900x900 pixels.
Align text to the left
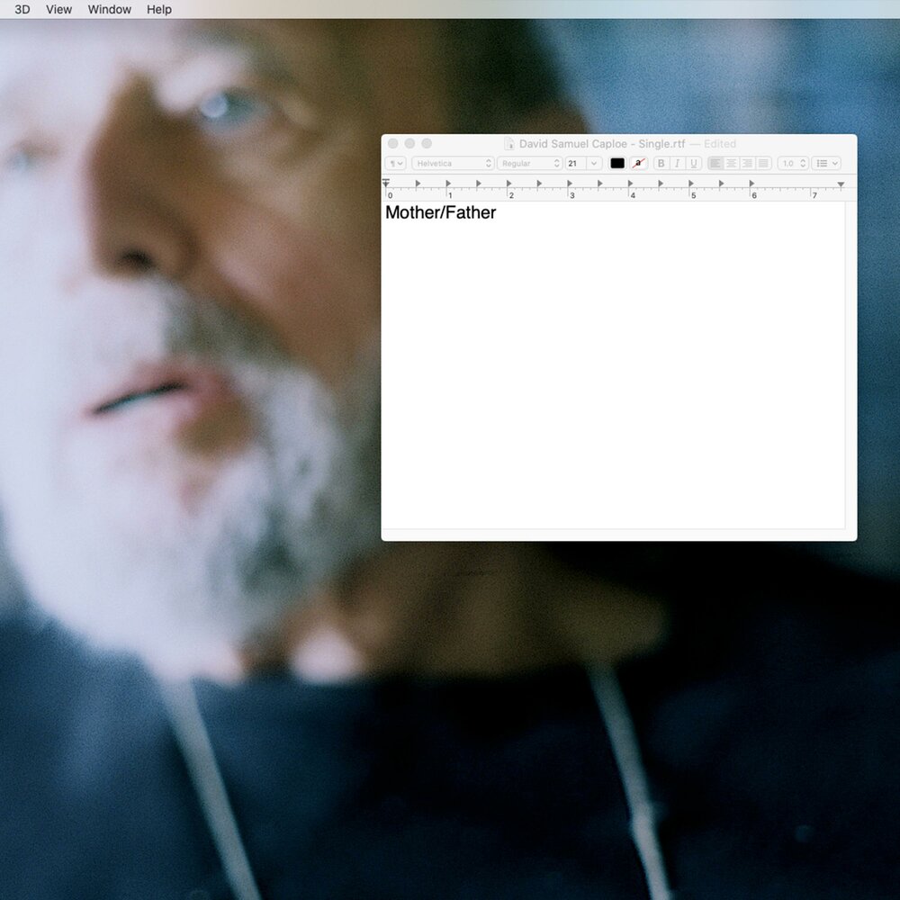[715, 164]
